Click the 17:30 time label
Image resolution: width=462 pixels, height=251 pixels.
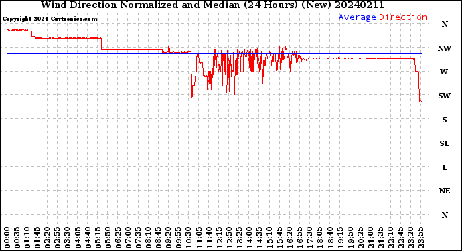point(310,238)
